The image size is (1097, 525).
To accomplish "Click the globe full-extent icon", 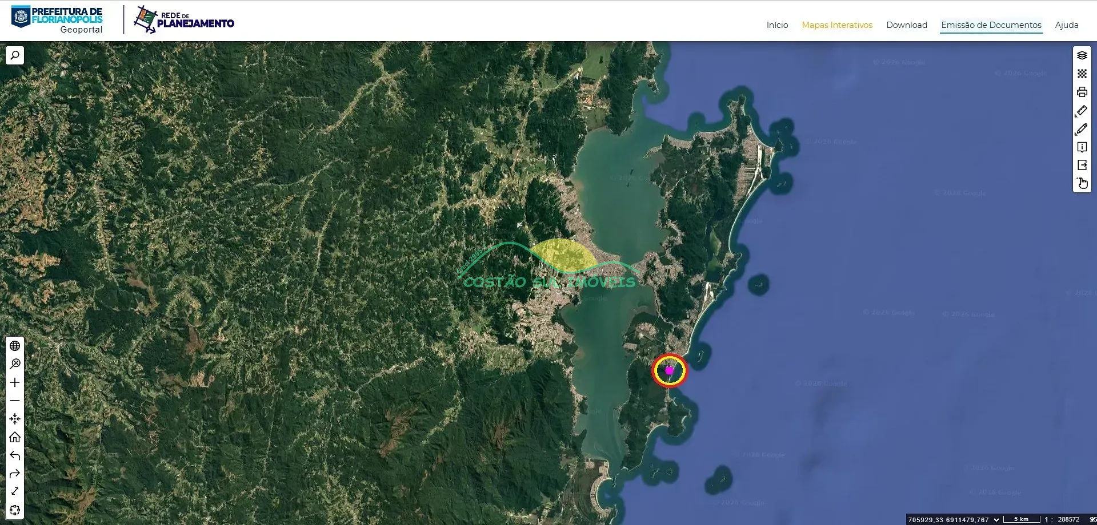I will 15,346.
